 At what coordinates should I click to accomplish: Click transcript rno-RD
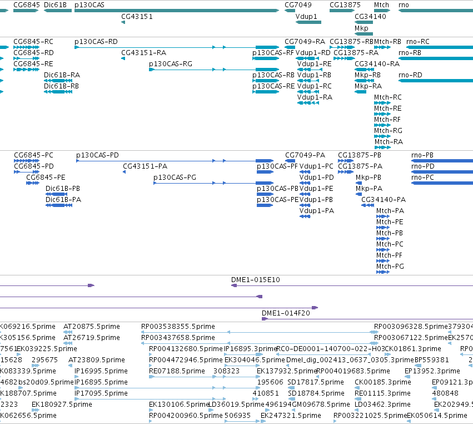point(436,81)
